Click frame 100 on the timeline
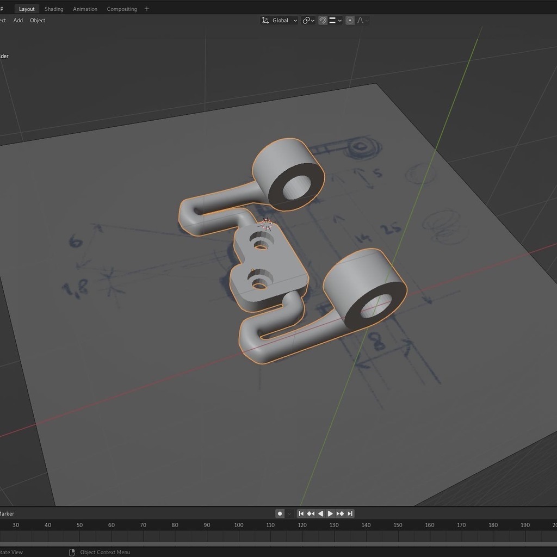557x557 pixels. [239, 525]
